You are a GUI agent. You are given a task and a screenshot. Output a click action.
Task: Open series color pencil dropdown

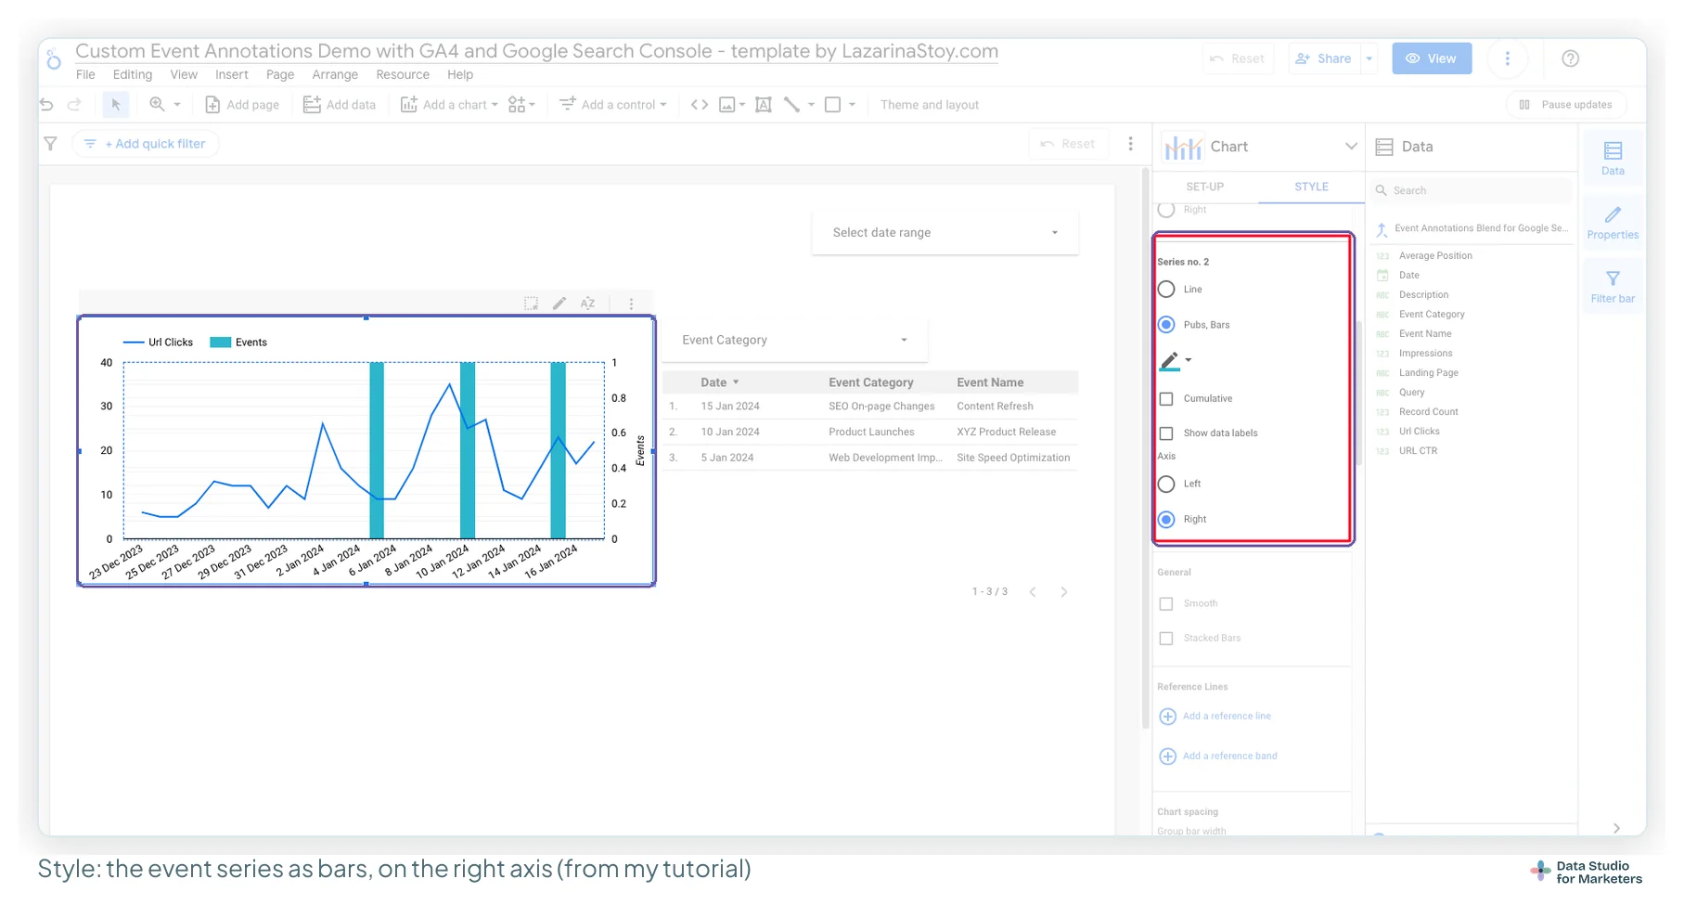pyautogui.click(x=1175, y=361)
